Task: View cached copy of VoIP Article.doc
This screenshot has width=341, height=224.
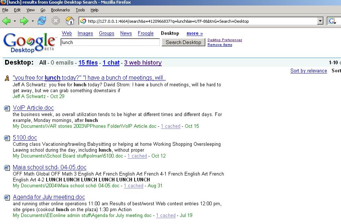Action: 170,126
